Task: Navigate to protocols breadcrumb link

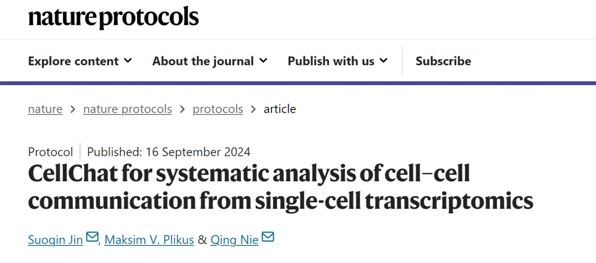Action: pyautogui.click(x=217, y=109)
